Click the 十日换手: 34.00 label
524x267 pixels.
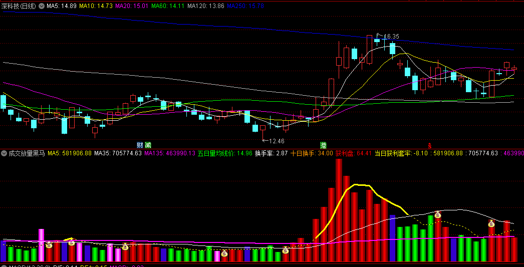click(312, 153)
